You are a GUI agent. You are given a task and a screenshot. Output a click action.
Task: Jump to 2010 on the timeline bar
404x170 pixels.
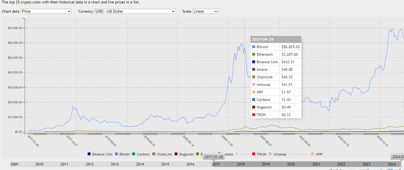click(x=39, y=164)
